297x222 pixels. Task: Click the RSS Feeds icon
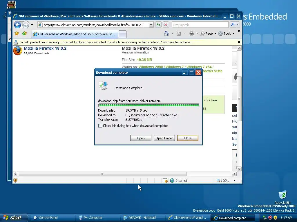pos(179,34)
